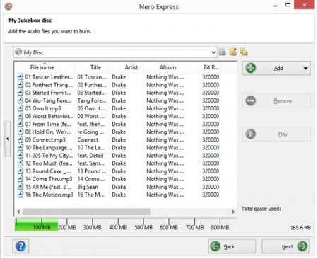Sort by Title column header
318x259 pixels.
[92, 67]
